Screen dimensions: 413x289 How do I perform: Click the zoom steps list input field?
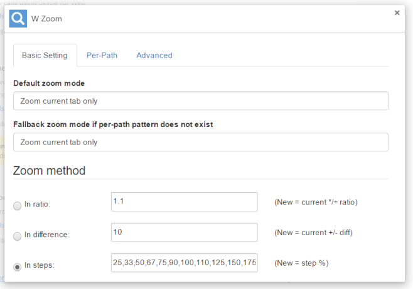[x=185, y=263]
